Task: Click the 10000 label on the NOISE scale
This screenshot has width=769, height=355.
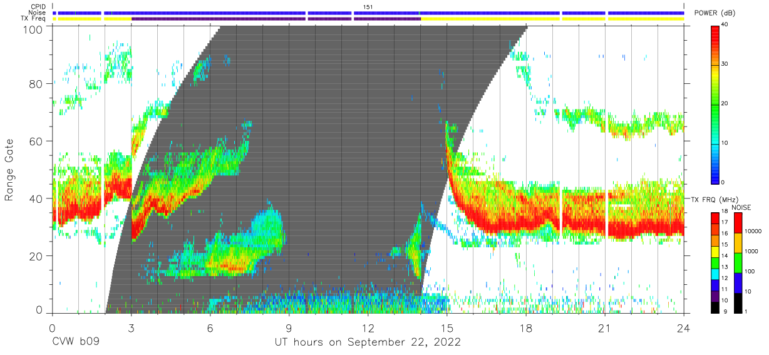Action: tap(754, 231)
